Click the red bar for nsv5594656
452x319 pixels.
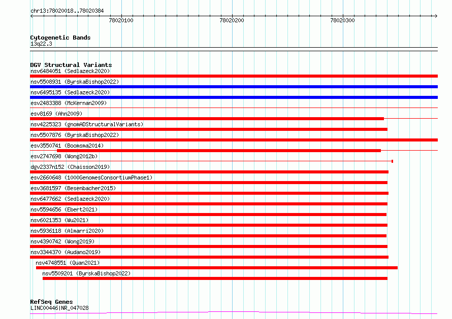coord(208,215)
